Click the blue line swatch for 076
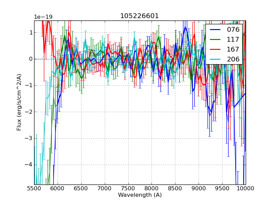This screenshot has width=273, height=205. [215, 30]
